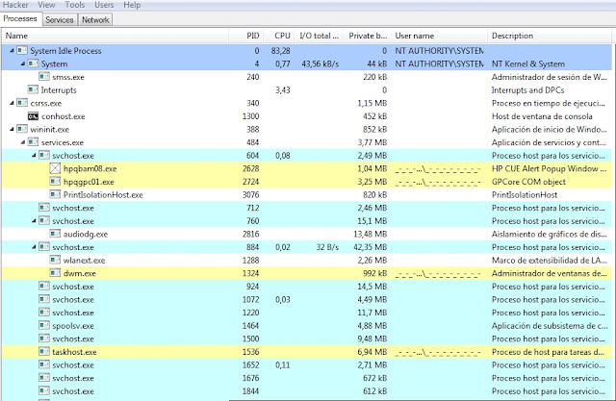
Task: Click the Interrupts row icon
Action: point(33,89)
